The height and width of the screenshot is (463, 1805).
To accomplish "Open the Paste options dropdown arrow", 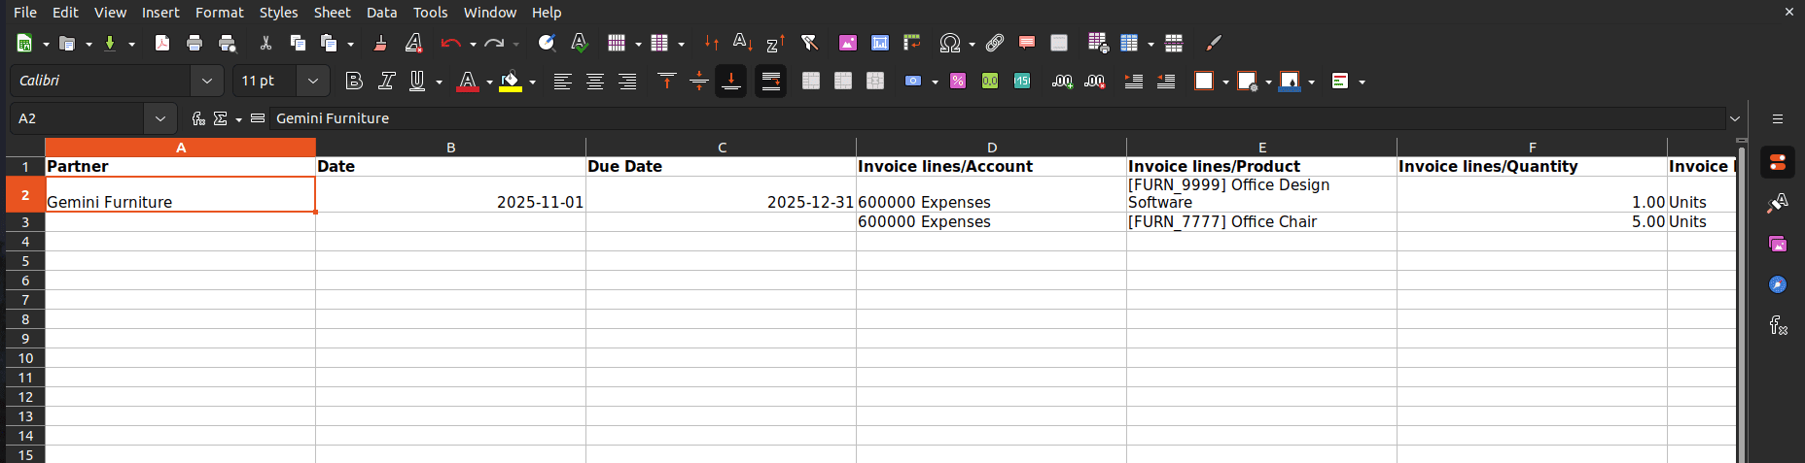I will coord(350,44).
